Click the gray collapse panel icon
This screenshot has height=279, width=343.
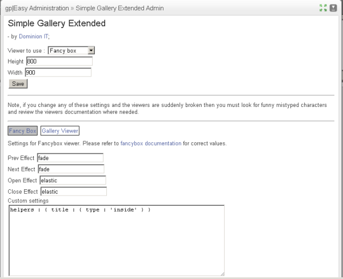tap(333, 8)
